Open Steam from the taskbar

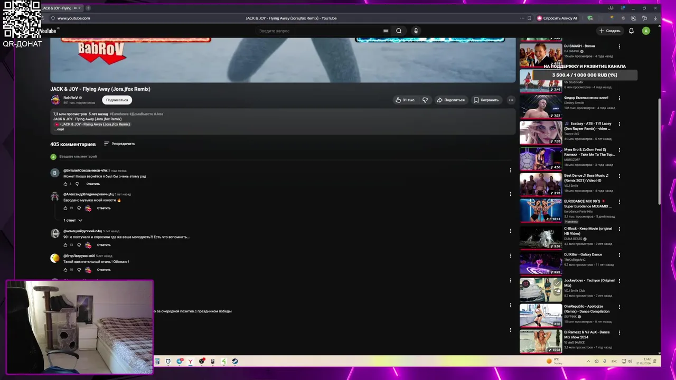pos(235,362)
